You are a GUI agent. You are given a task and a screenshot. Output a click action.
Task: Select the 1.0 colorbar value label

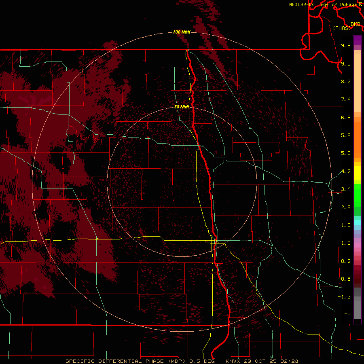tap(346, 243)
